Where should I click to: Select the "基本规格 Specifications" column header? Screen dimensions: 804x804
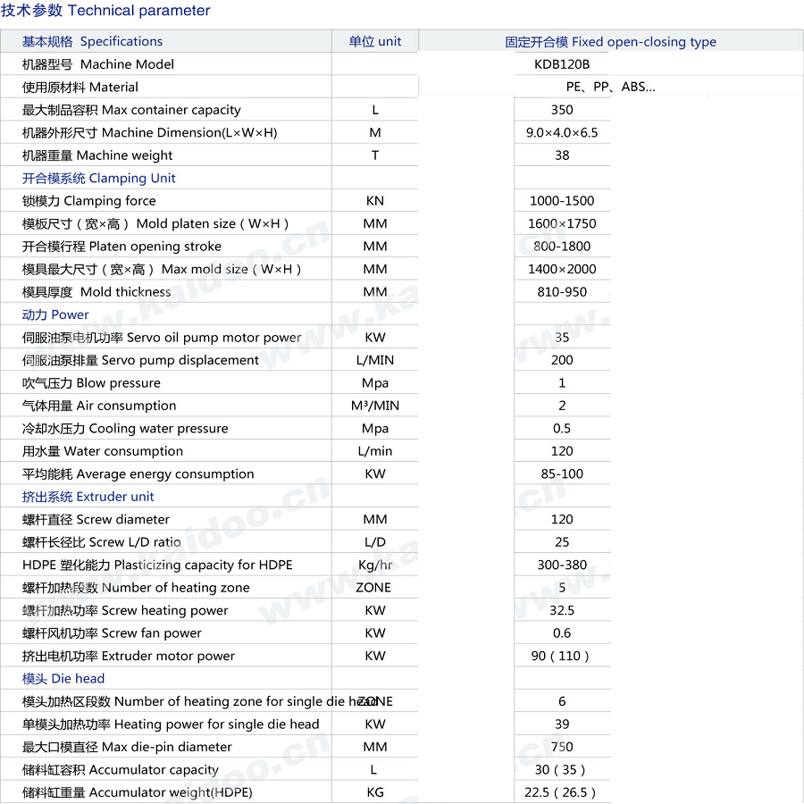tap(92, 41)
